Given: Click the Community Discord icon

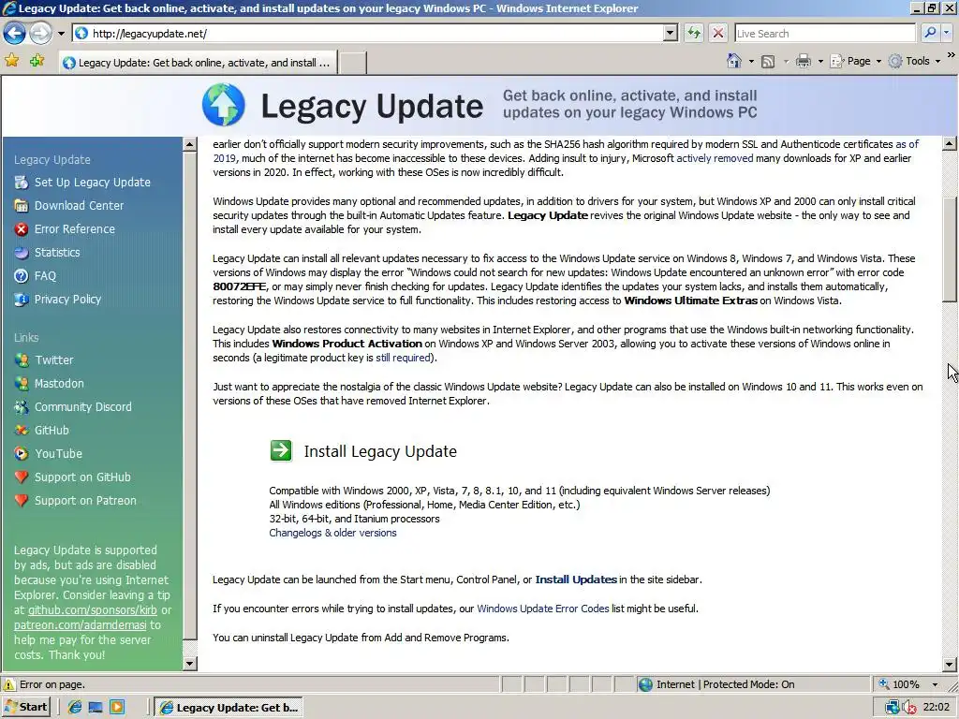Looking at the screenshot, I should pyautogui.click(x=22, y=406).
